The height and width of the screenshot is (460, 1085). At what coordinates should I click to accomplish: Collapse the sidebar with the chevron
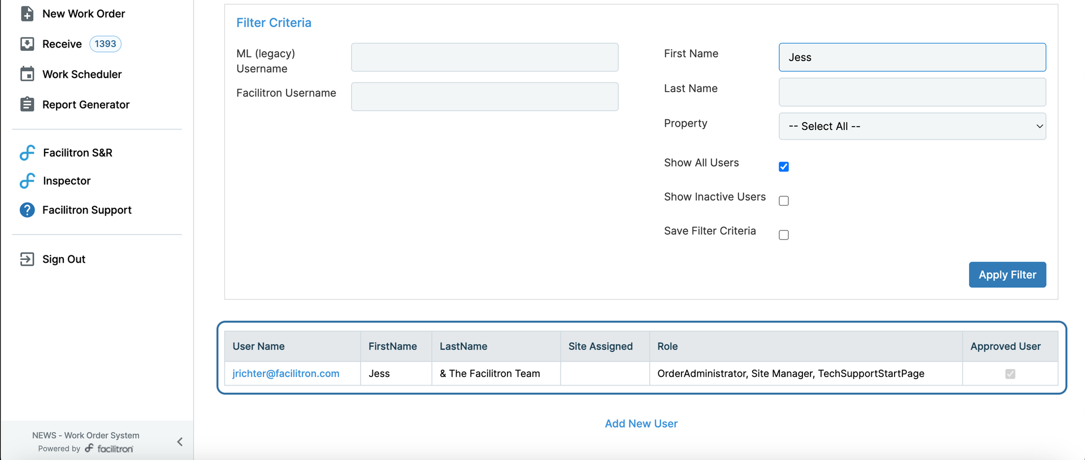(180, 442)
